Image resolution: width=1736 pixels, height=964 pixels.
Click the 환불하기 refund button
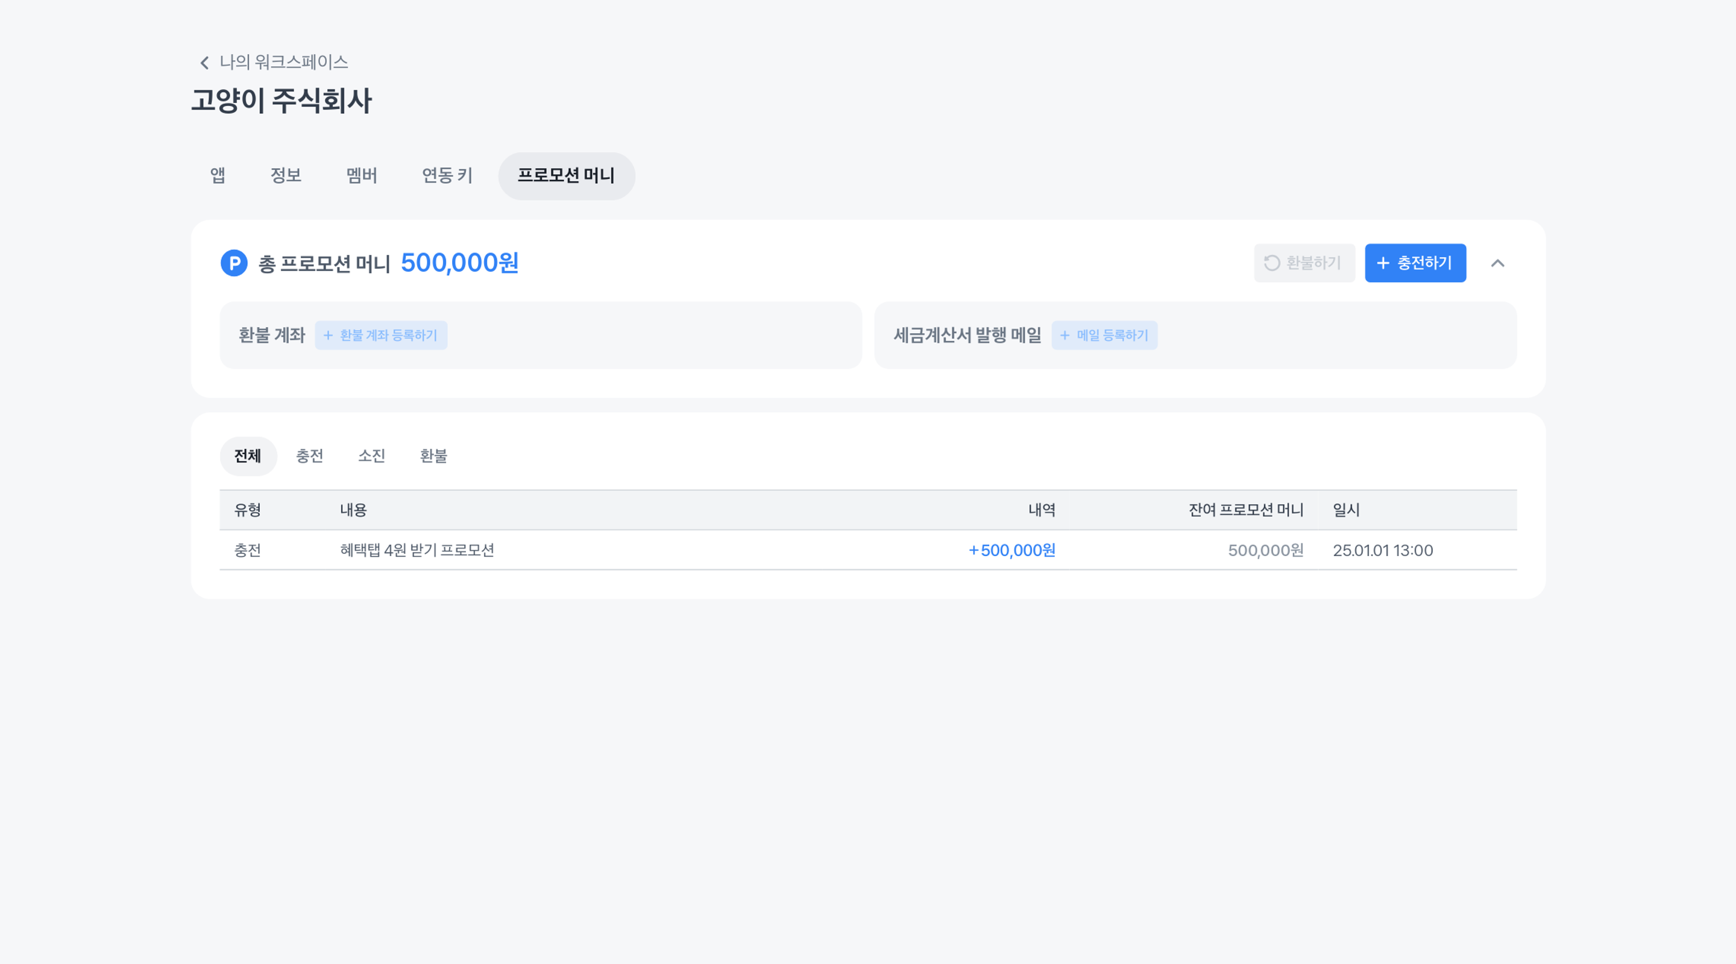pos(1304,263)
